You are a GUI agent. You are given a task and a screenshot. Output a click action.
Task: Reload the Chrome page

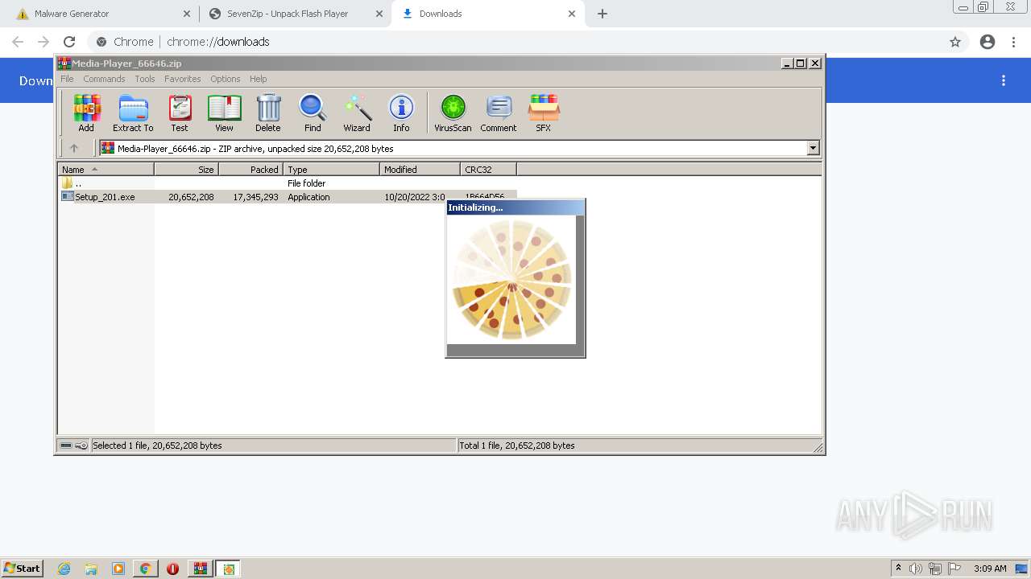tap(69, 42)
